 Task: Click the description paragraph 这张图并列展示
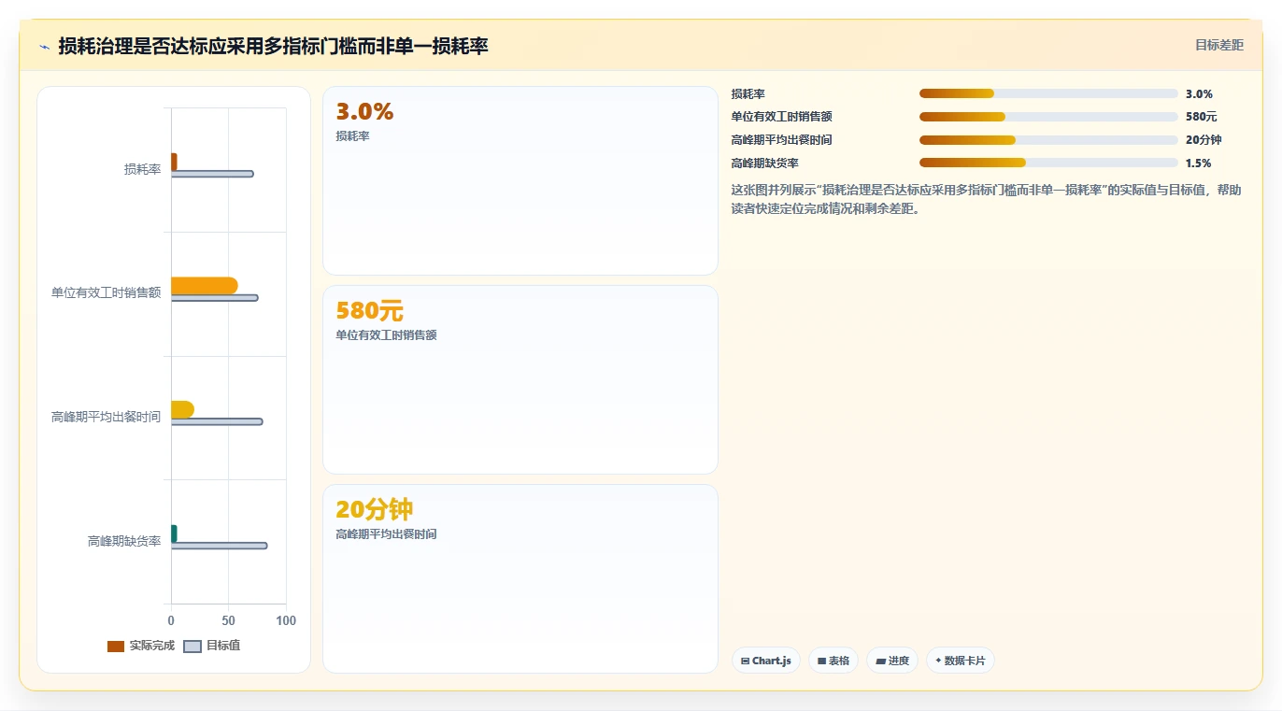(987, 199)
